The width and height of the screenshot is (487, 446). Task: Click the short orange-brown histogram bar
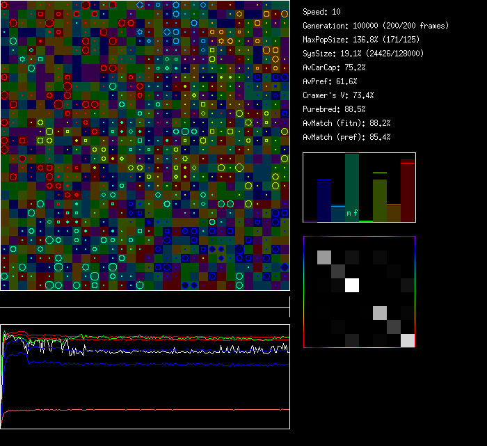tap(393, 213)
